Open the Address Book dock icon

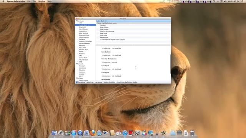112,133
